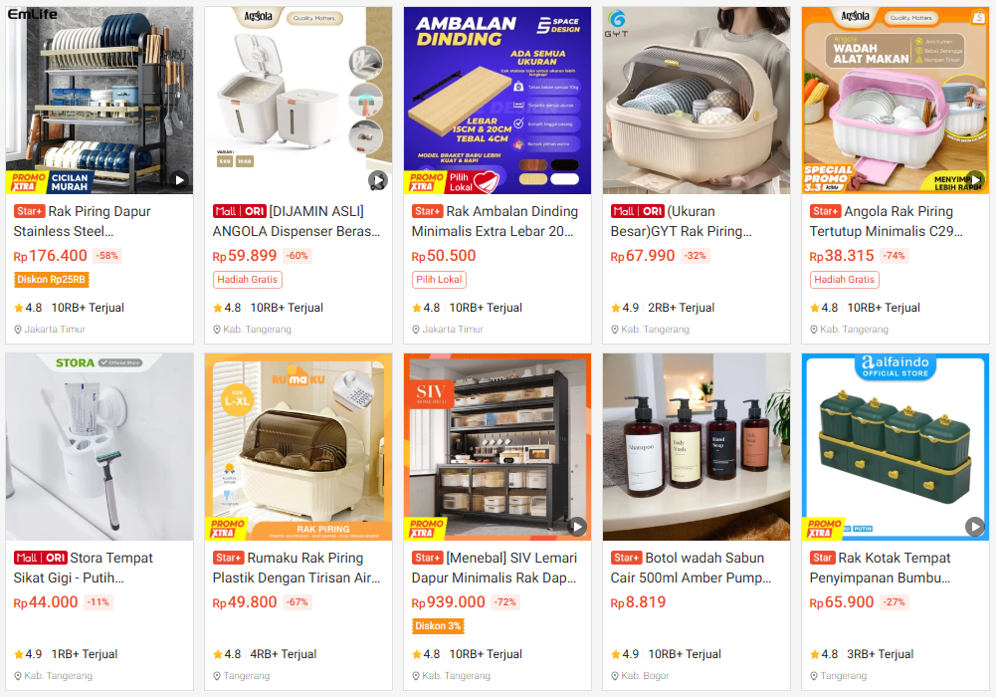Click Promo Xtra badge on Rumaku image
The image size is (996, 697).
228,528
